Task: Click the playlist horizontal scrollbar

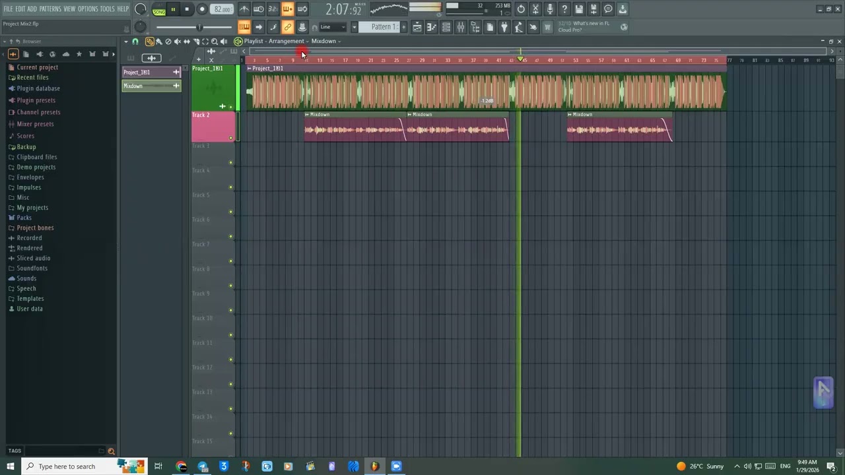Action: click(538, 51)
